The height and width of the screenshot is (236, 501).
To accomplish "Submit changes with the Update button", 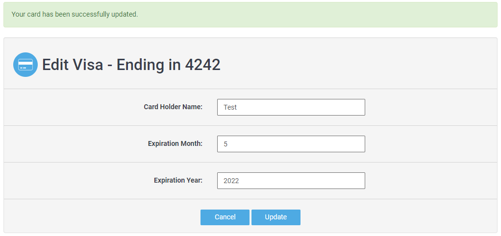I will [x=276, y=217].
